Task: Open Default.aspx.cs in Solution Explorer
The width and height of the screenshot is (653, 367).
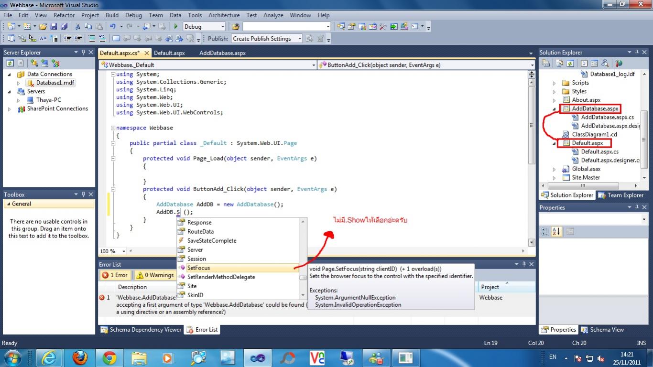Action: [599, 152]
